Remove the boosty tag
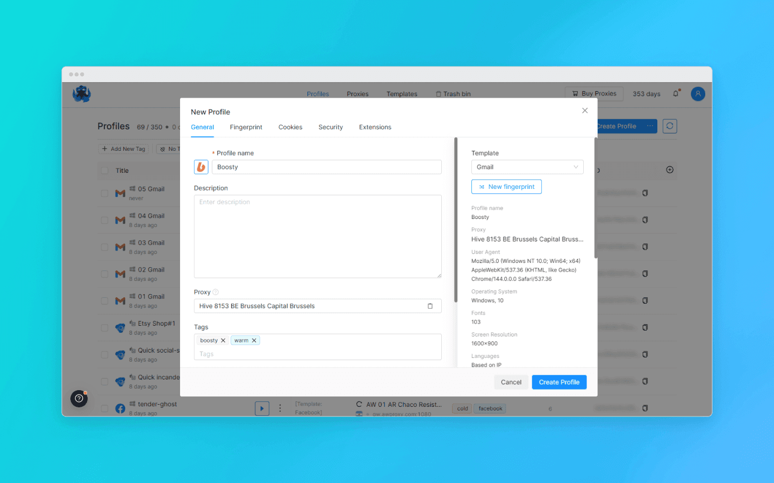This screenshot has height=483, width=774. (x=223, y=340)
